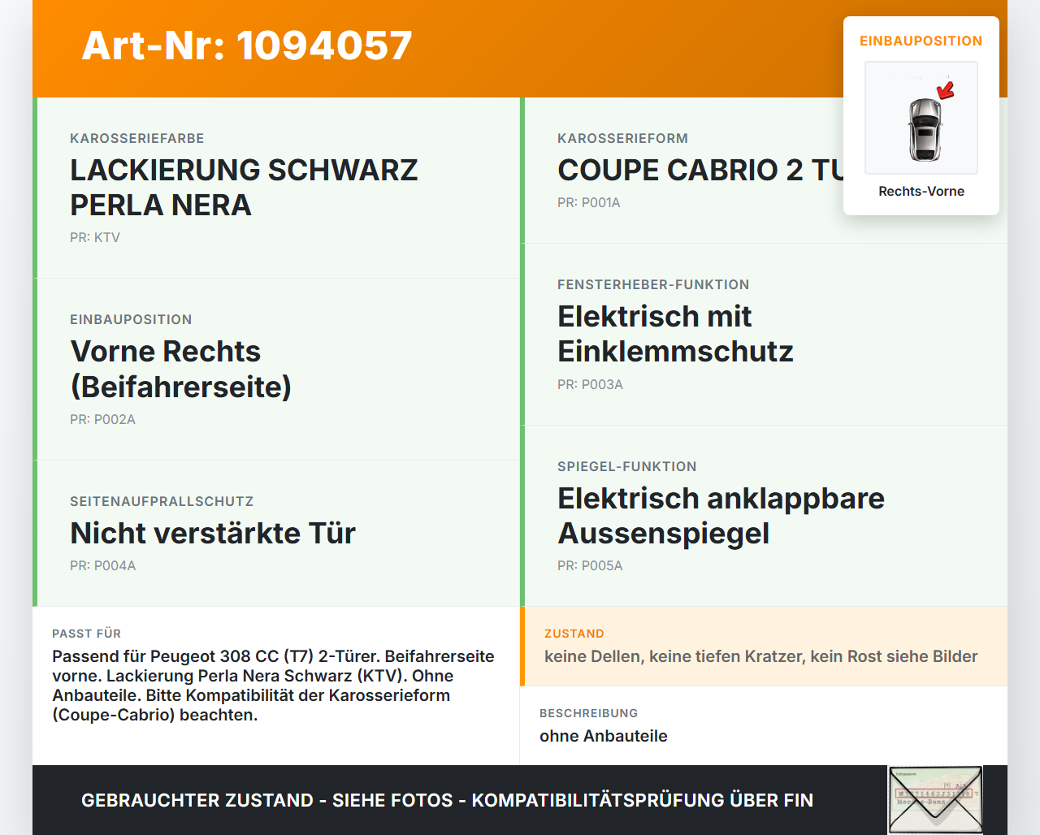Click the SEITENAUFPRALLSCHUTZ label
1040x835 pixels.
[x=162, y=502]
